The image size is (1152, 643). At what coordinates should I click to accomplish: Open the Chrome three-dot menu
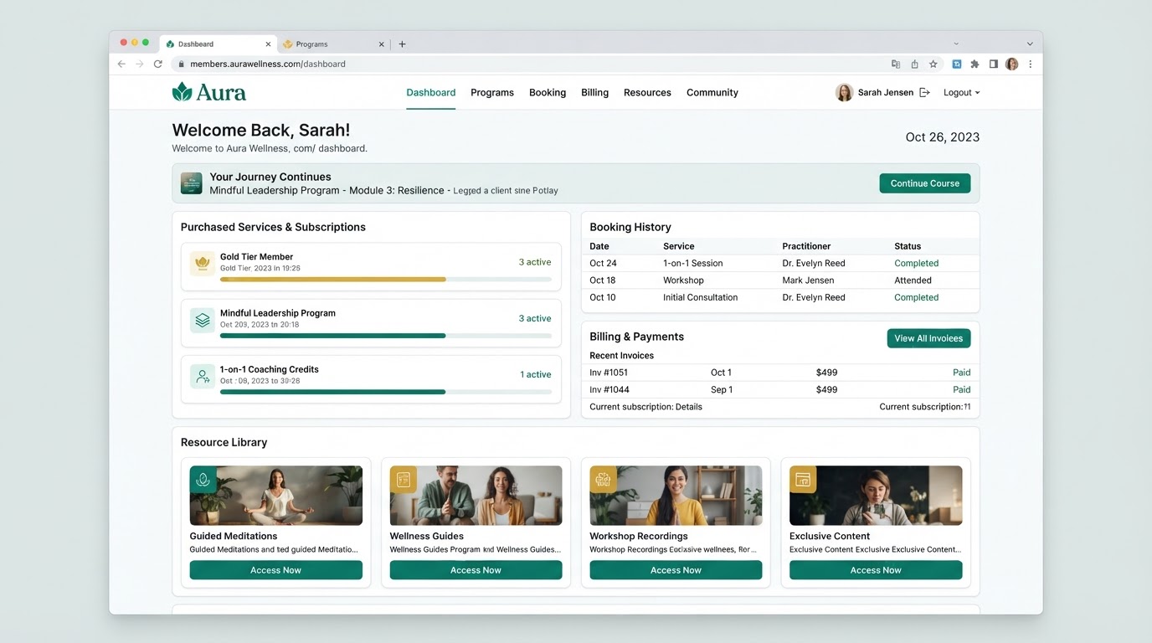pyautogui.click(x=1030, y=64)
